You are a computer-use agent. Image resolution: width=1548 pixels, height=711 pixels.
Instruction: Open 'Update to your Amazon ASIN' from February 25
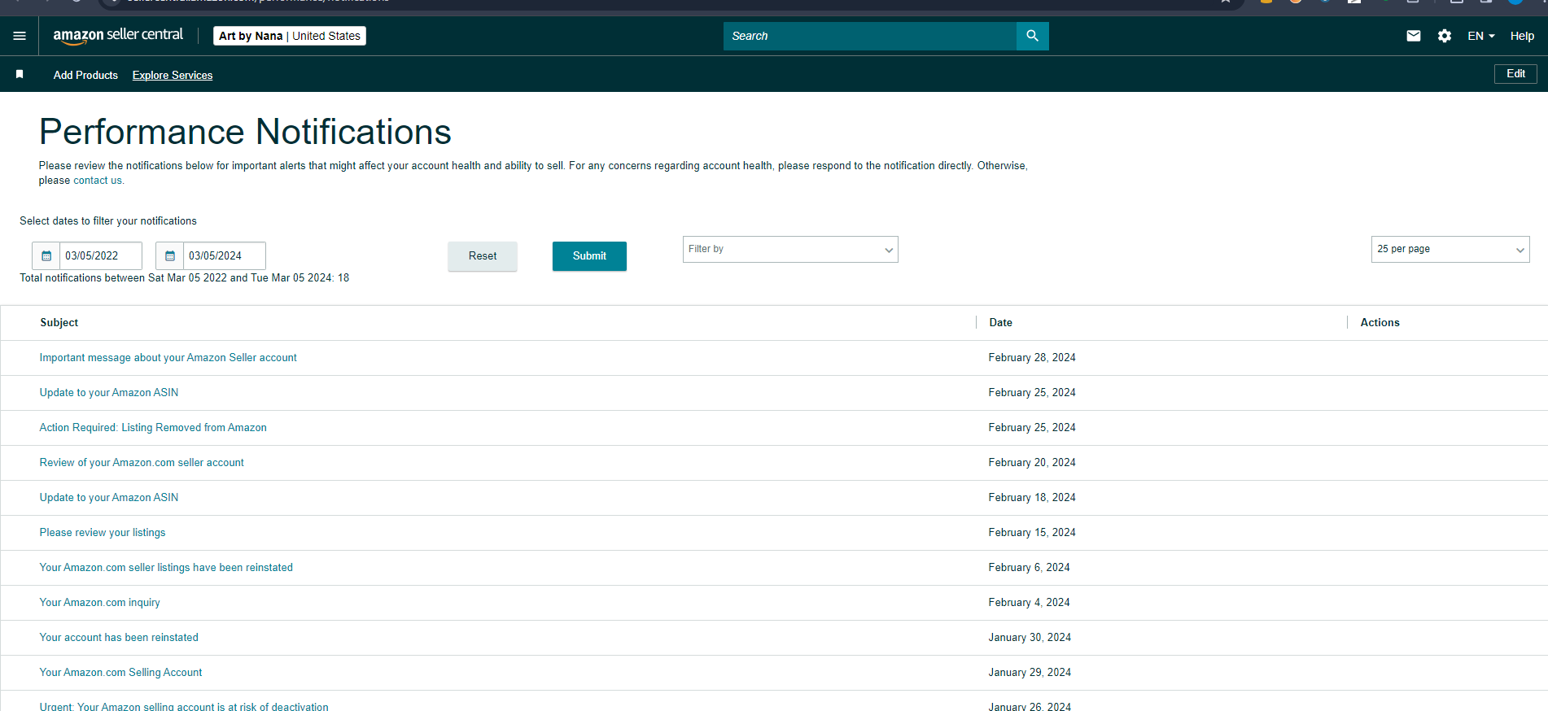tap(109, 393)
